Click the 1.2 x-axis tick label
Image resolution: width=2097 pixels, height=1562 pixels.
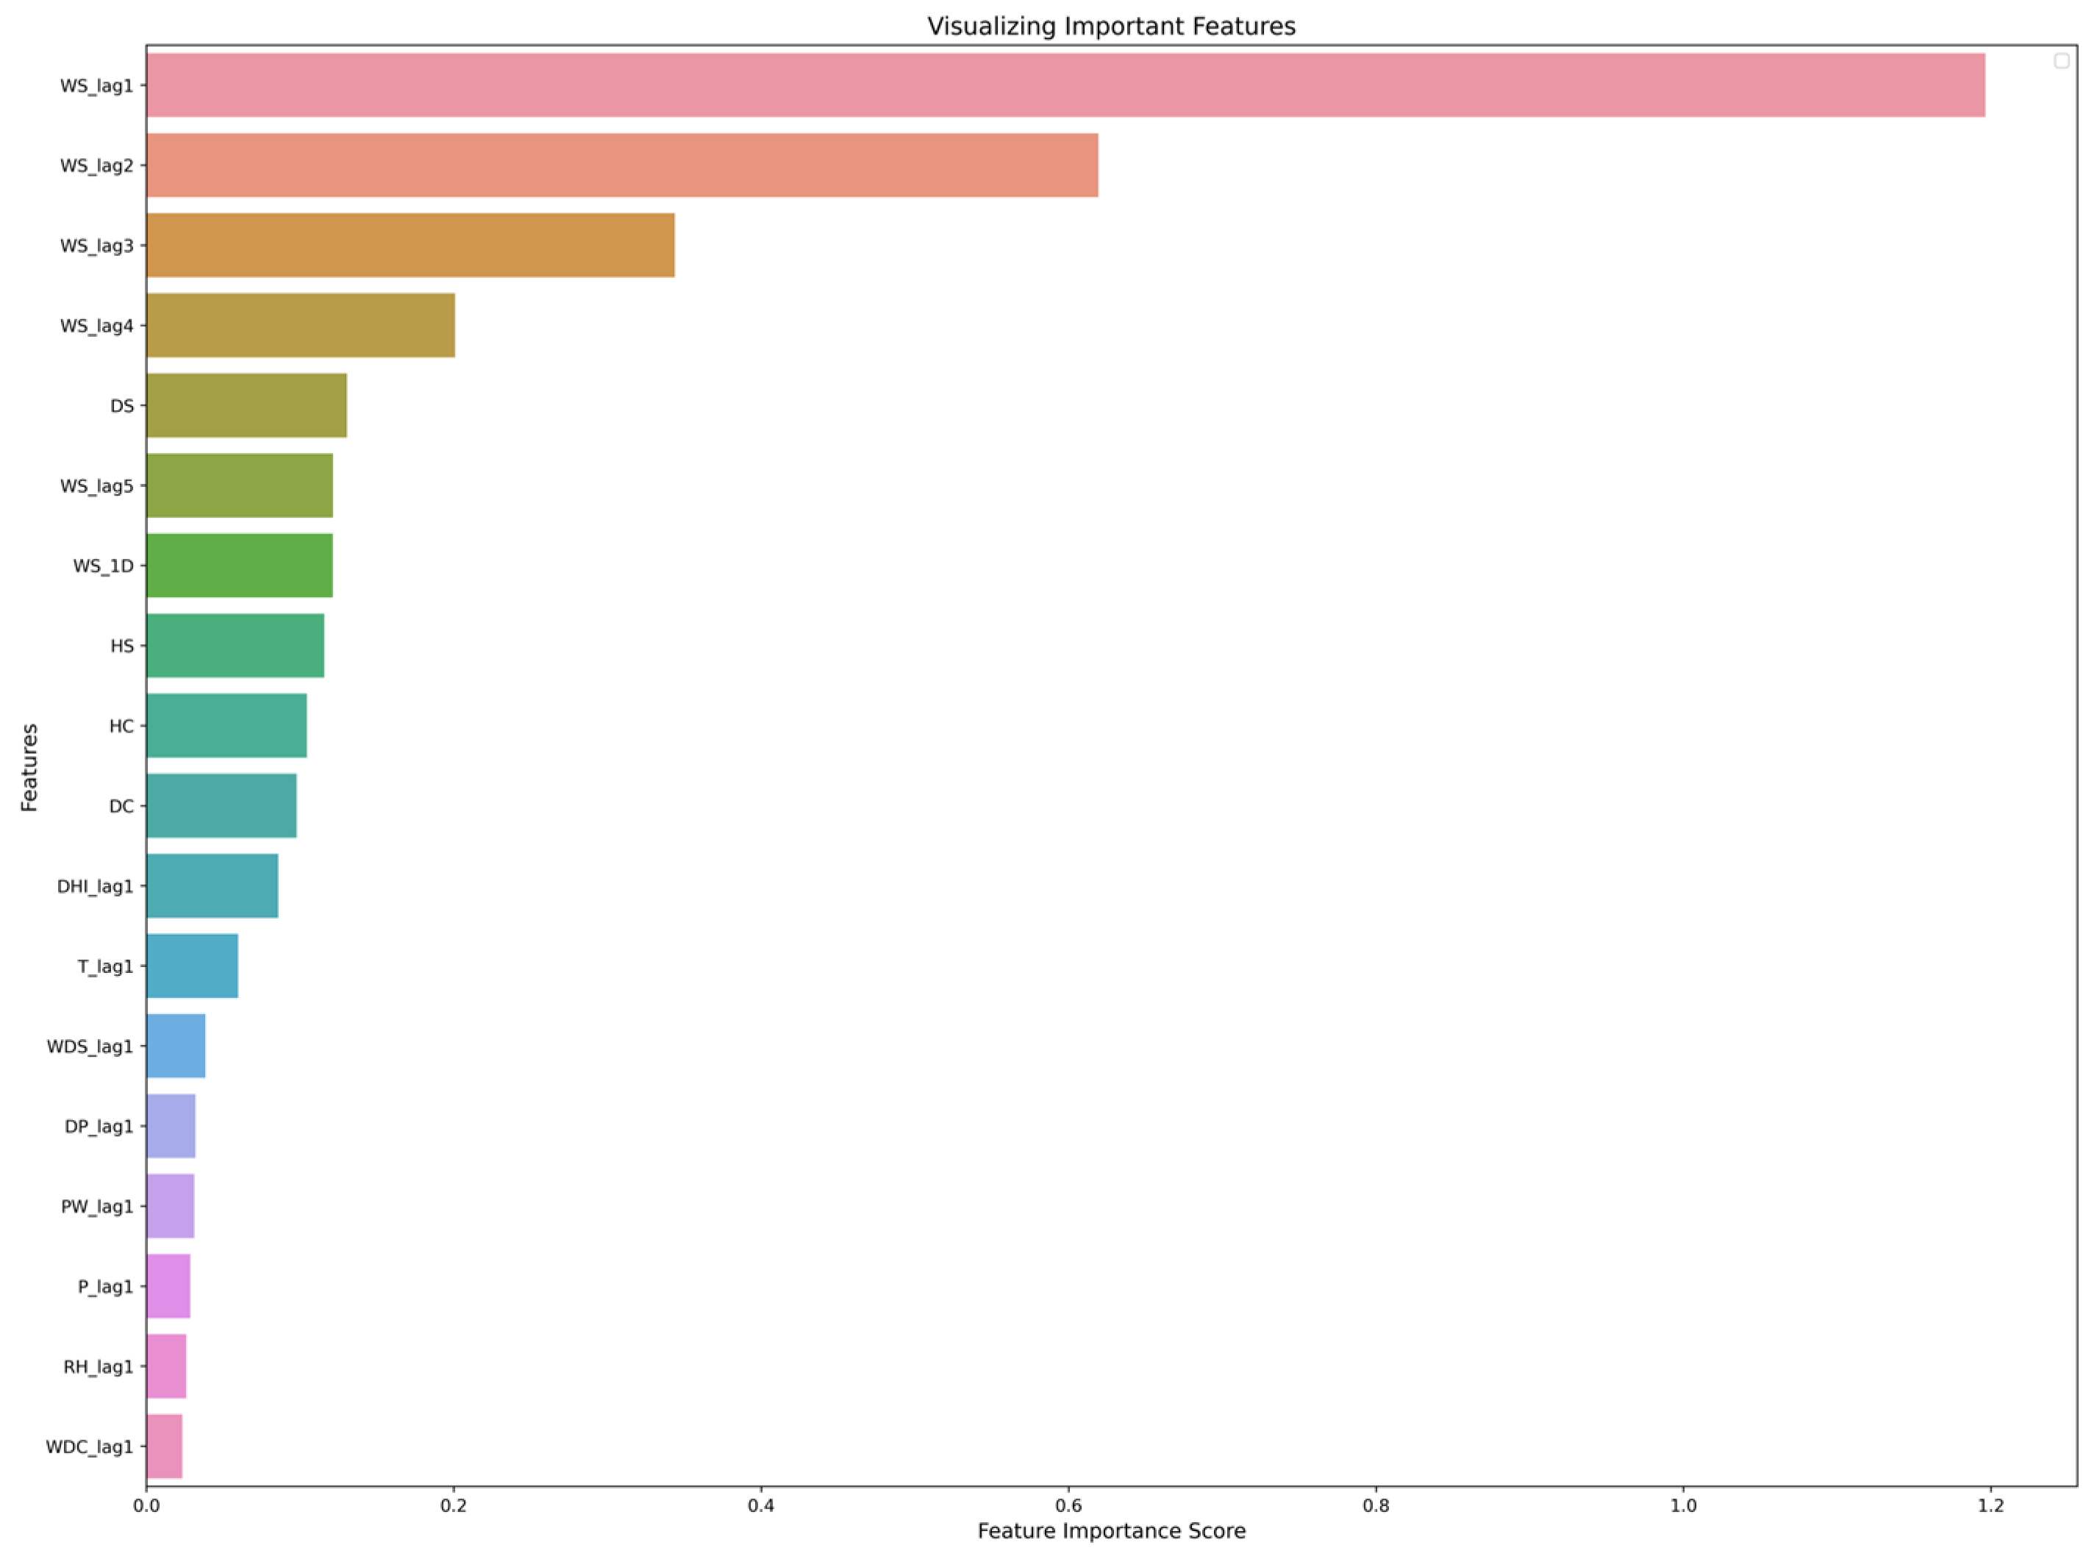(x=1990, y=1505)
